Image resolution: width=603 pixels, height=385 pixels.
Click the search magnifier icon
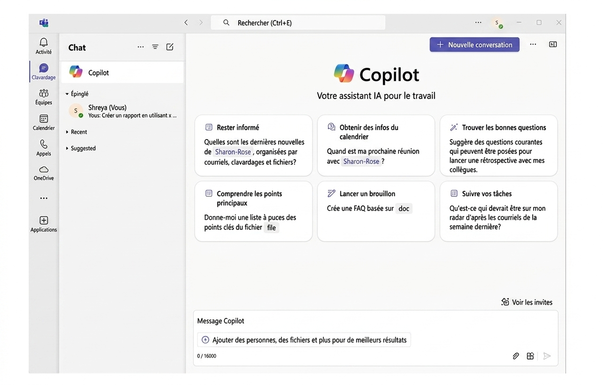pos(226,23)
